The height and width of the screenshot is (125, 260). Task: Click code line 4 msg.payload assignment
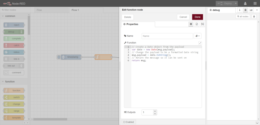(x=151, y=55)
